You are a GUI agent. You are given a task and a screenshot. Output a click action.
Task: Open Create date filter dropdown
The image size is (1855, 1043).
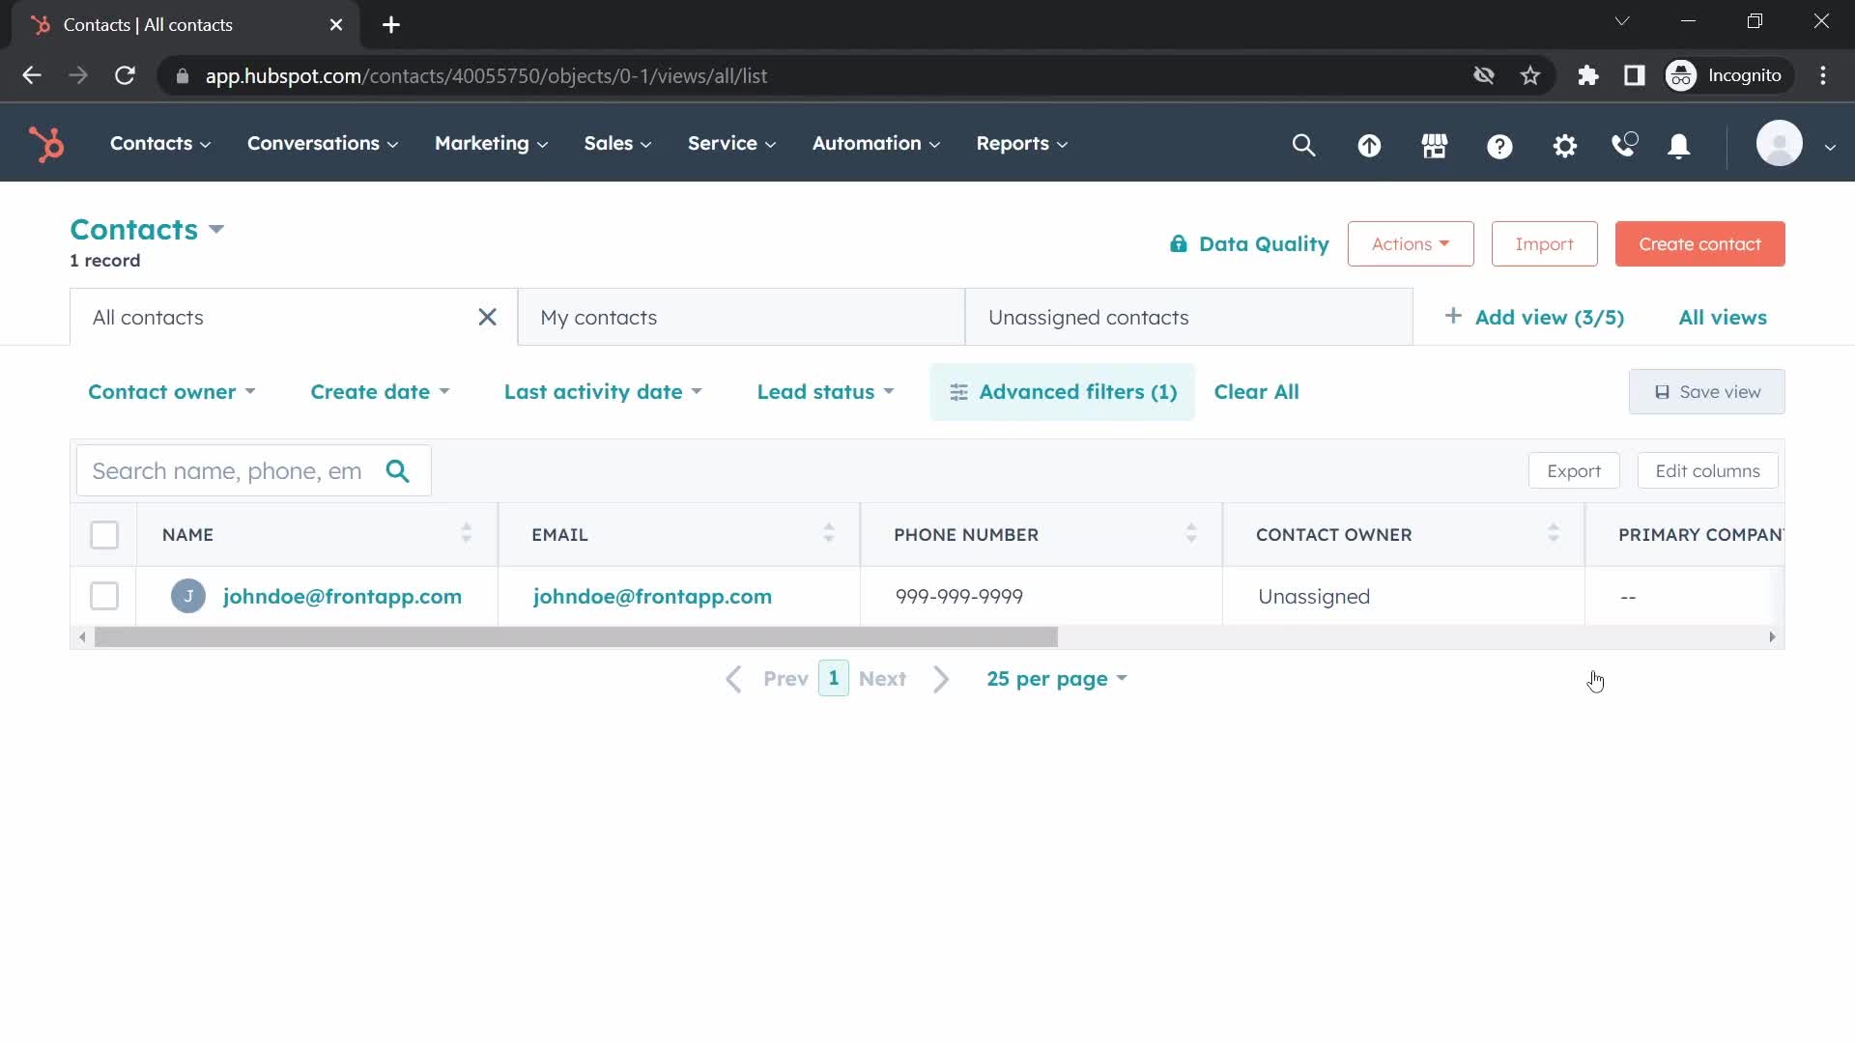pyautogui.click(x=380, y=392)
